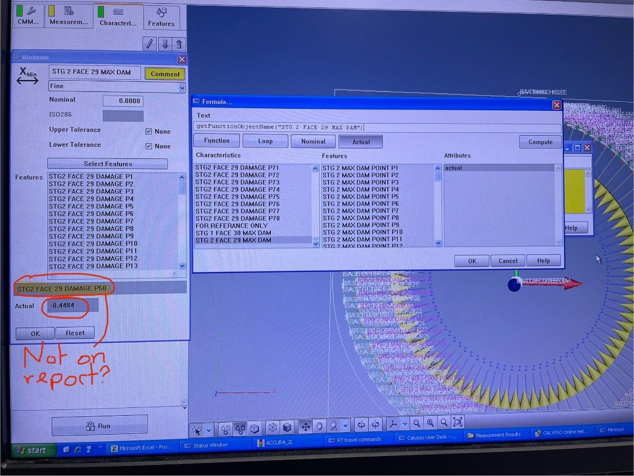Select the hand pan tool
Image resolution: width=634 pixels, height=476 pixels.
320,425
